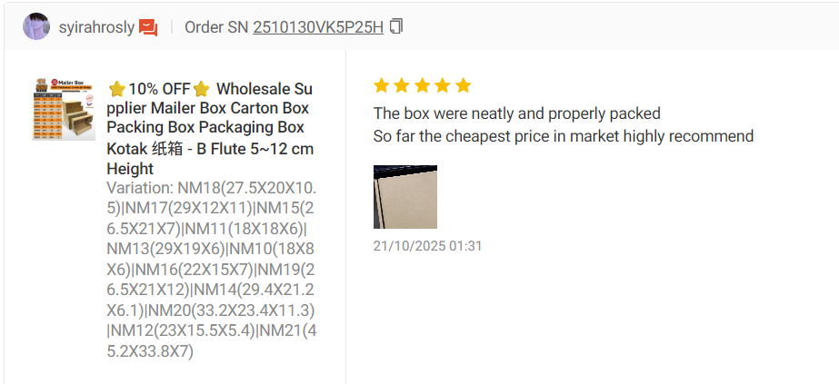The width and height of the screenshot is (839, 384).
Task: Click the "Order SN" label
Action: pyautogui.click(x=216, y=27)
